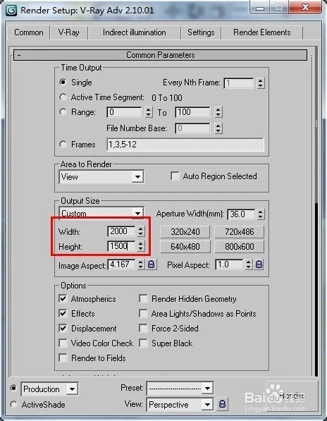Select the Single time output radio button
327x421 pixels.
tap(63, 83)
